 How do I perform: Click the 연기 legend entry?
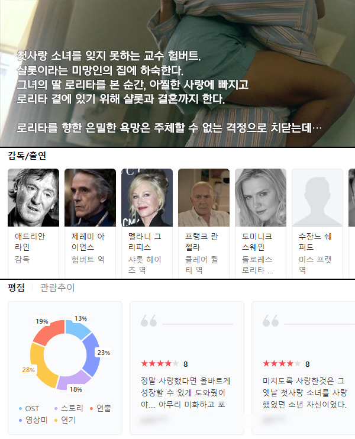click(65, 420)
